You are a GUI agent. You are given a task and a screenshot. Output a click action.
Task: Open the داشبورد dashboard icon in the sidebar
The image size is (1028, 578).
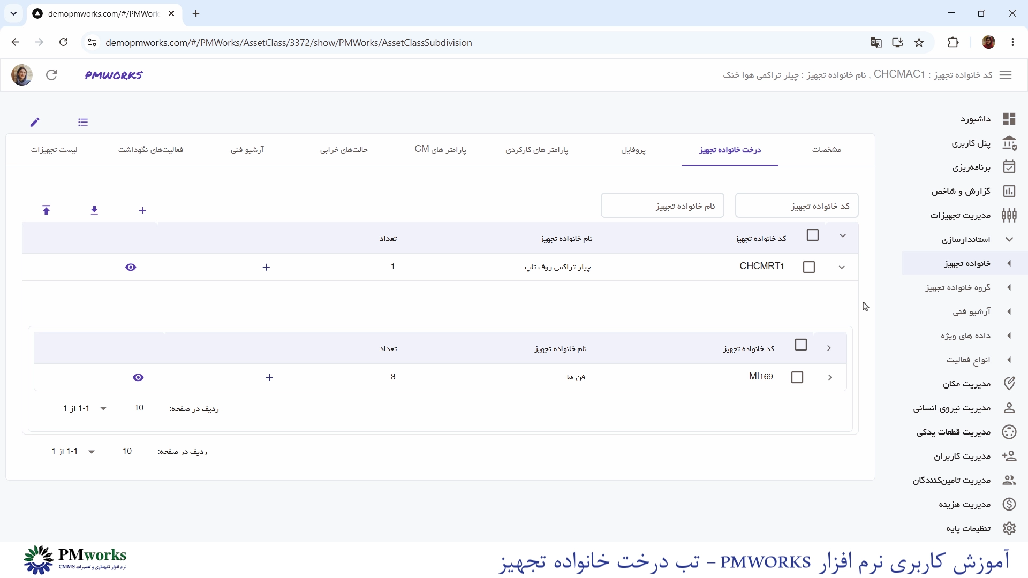[x=1009, y=119]
